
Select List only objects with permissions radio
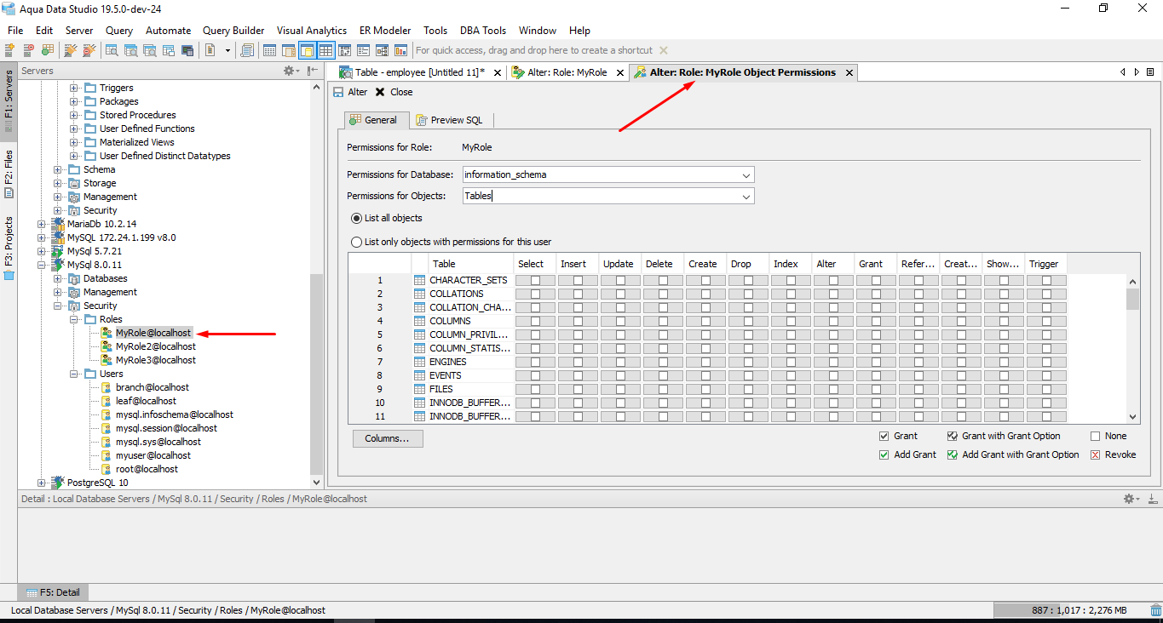[x=357, y=242]
